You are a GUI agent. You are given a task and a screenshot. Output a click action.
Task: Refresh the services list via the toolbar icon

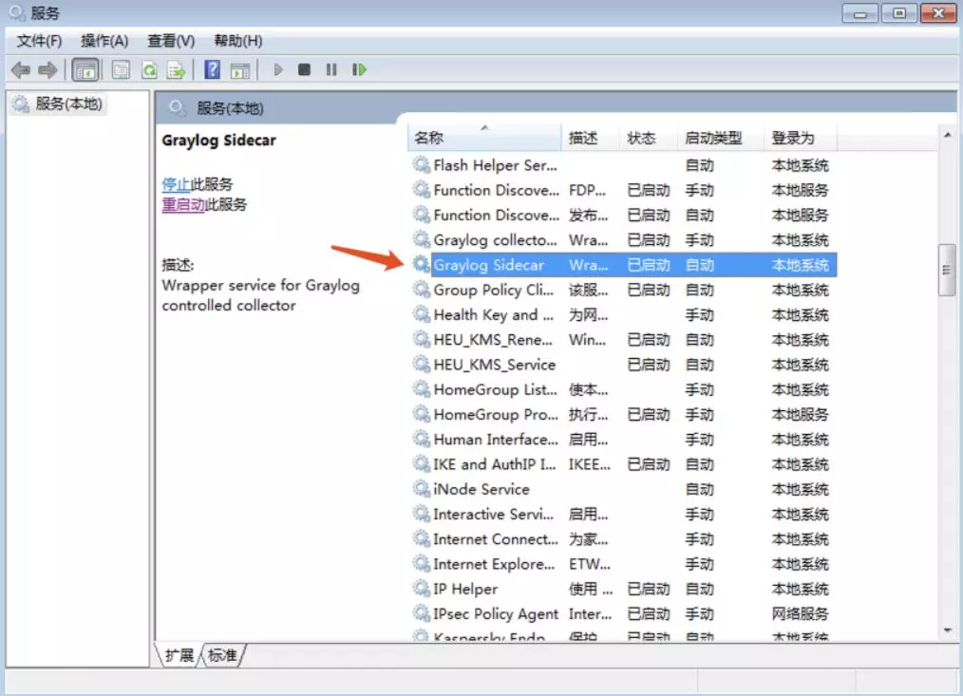[149, 68]
